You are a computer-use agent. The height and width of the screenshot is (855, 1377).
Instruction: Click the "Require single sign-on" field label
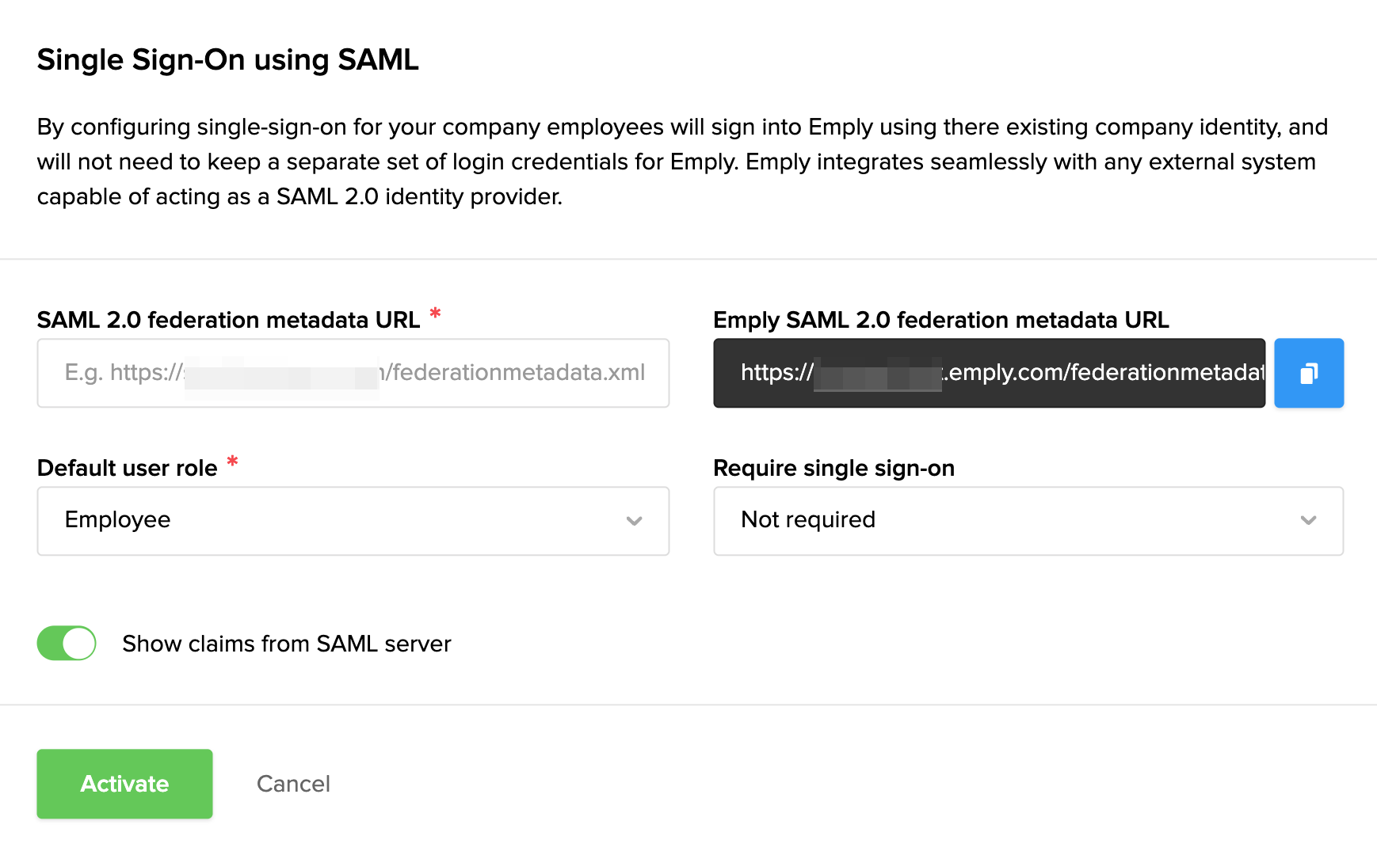coord(833,468)
